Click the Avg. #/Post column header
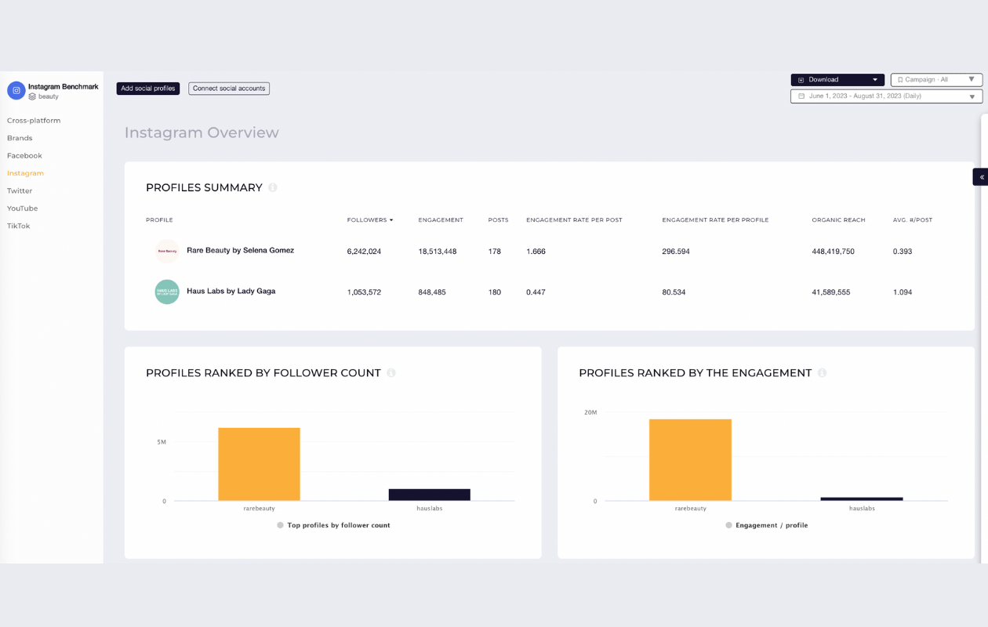 coord(913,220)
